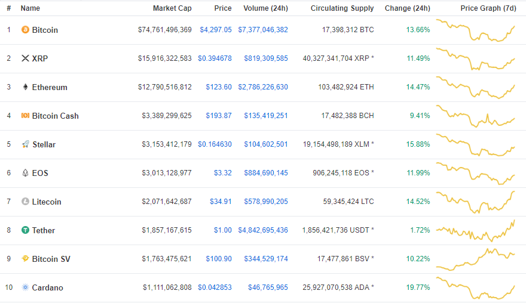Click the Stellar rocket logo icon
The image size is (526, 303).
click(26, 144)
